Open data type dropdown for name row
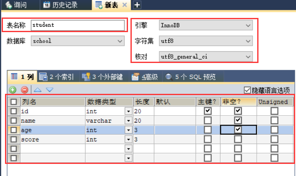This screenshot has height=176, width=296. point(128,121)
